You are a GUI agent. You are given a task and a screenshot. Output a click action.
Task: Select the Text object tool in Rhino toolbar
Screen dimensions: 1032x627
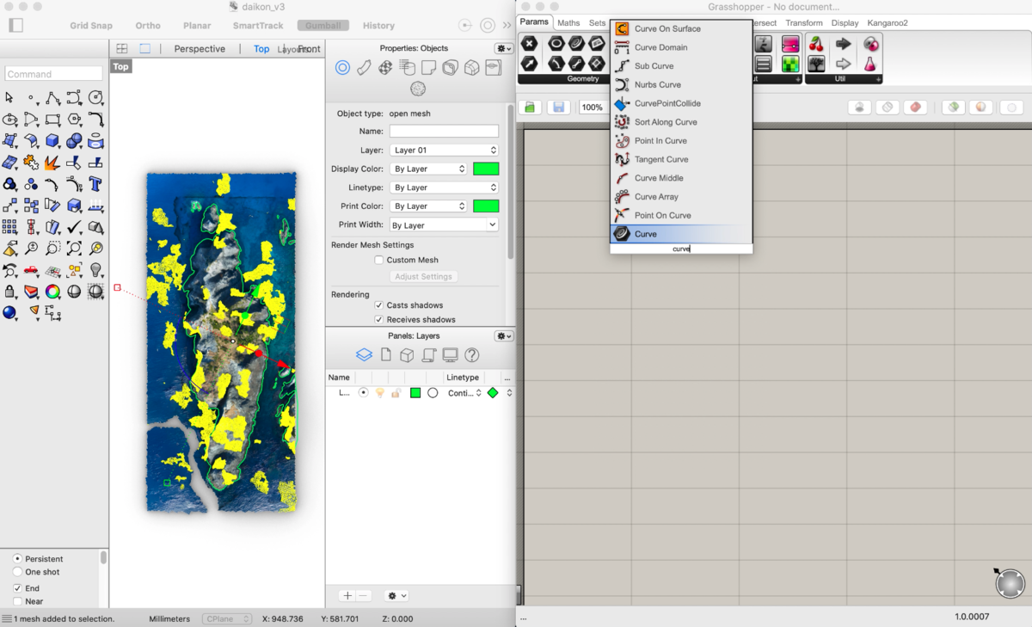click(x=95, y=184)
